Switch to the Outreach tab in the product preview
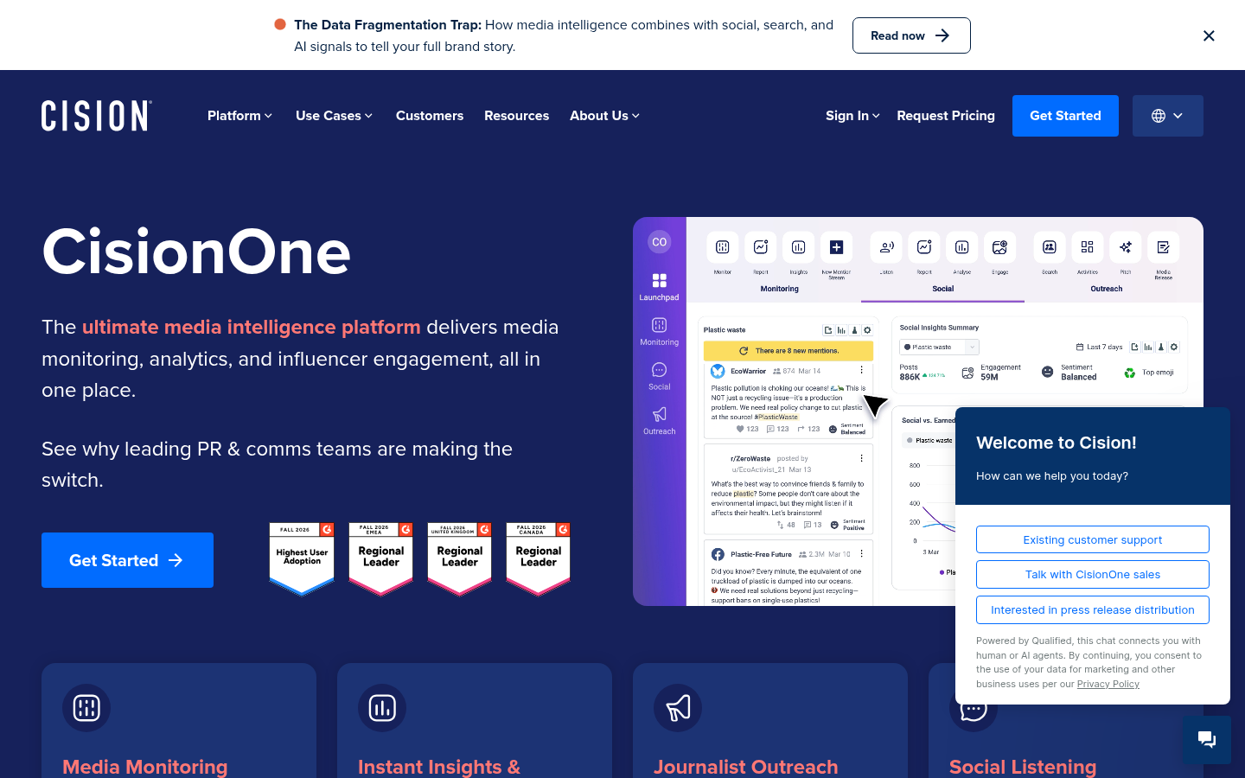The image size is (1245, 778). [x=1107, y=289]
